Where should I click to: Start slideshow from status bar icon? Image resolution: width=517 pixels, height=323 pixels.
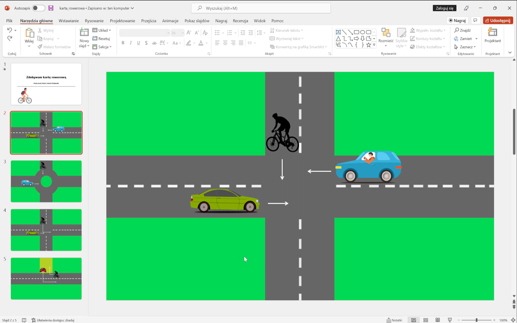[x=450, y=320]
